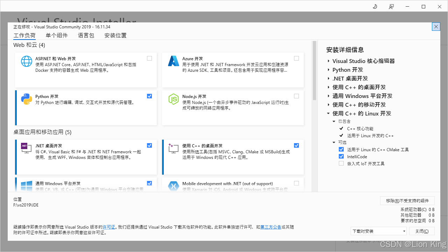Enable the Node.js 开发 workload checkbox
This screenshot has height=252, width=448.
(296, 96)
